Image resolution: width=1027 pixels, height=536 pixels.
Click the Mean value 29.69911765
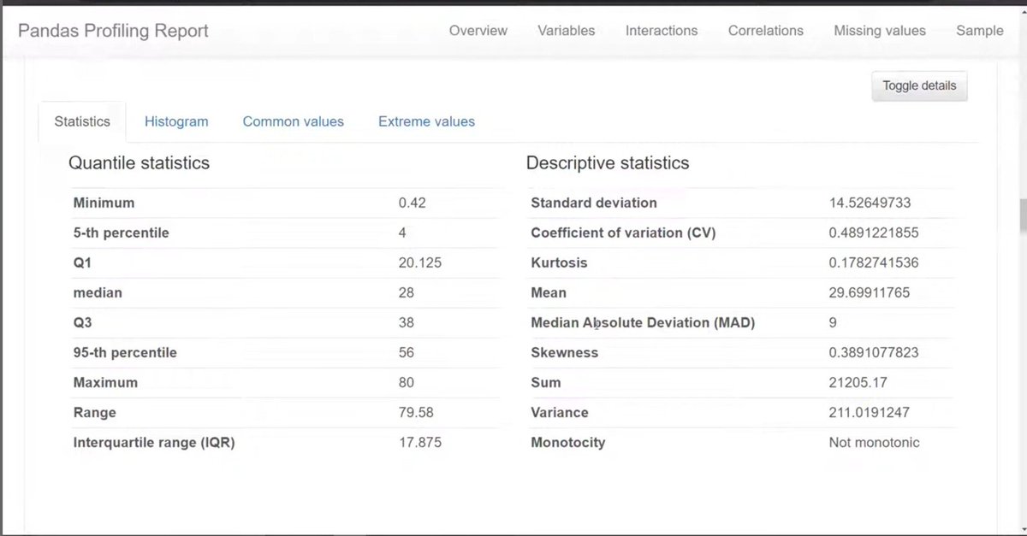pyautogui.click(x=870, y=292)
